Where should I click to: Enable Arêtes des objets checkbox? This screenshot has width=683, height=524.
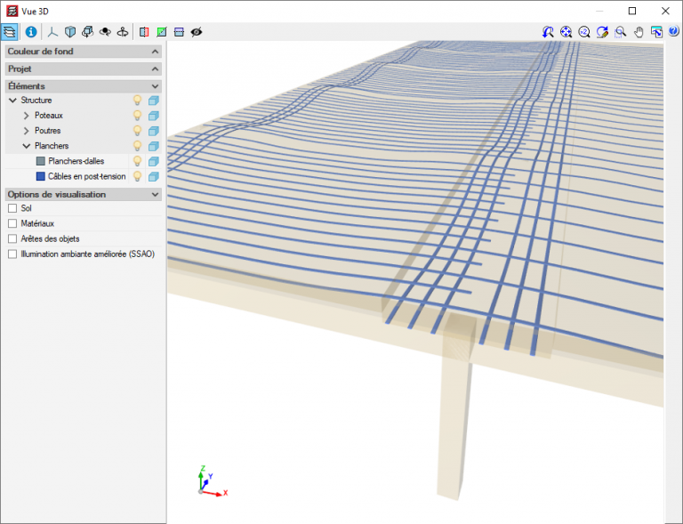coord(12,238)
